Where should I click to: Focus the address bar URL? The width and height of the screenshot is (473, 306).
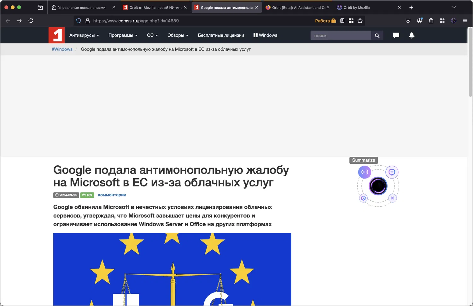coord(136,21)
